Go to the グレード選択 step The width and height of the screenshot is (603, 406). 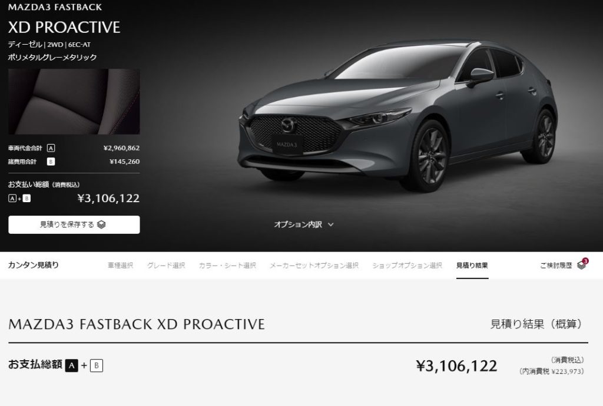tap(166, 266)
